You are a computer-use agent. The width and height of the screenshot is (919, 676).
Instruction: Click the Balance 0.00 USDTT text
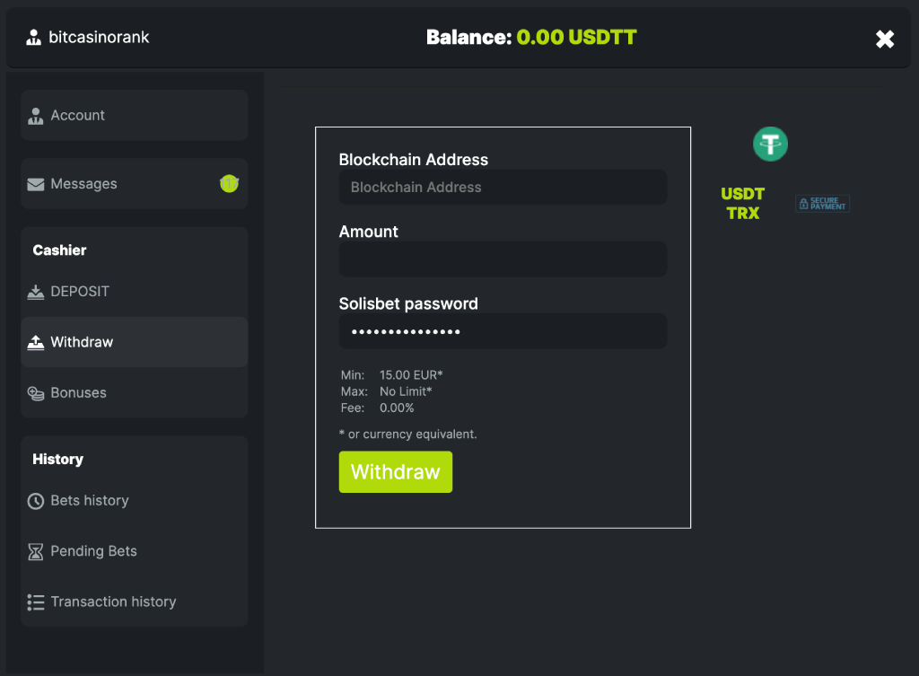coord(531,38)
